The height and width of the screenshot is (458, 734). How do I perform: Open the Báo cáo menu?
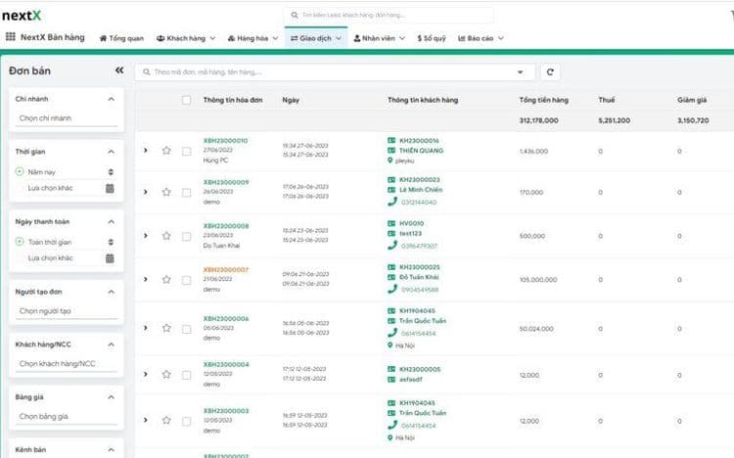tap(484, 38)
